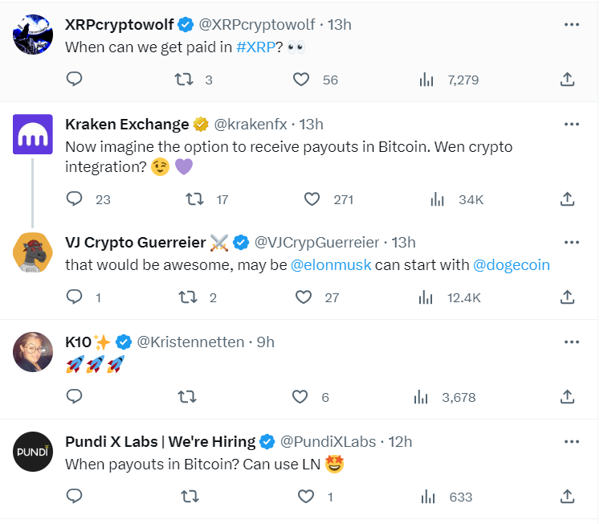Share the XRPcryptowolf tweet
608x524 pixels.
567,79
